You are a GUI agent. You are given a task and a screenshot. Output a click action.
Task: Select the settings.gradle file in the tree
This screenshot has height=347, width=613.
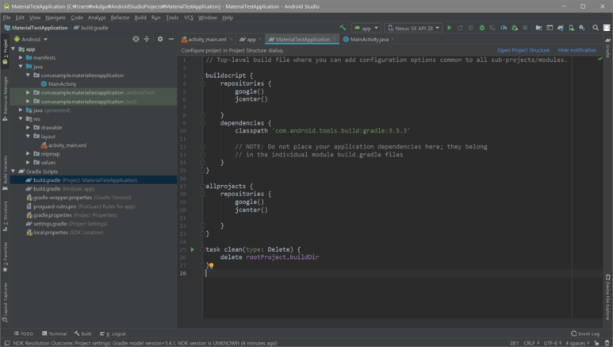(67, 224)
